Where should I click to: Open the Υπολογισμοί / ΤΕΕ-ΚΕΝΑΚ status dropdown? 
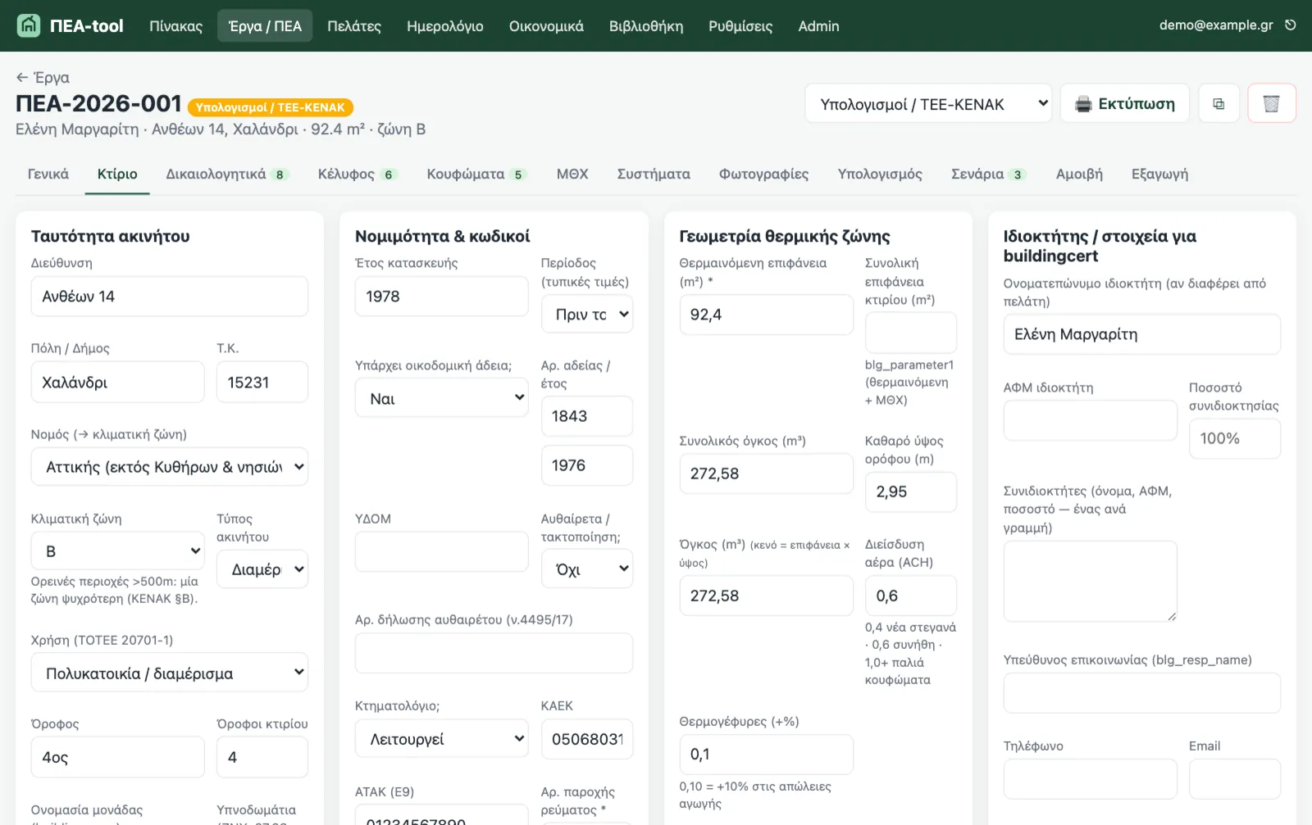click(928, 103)
